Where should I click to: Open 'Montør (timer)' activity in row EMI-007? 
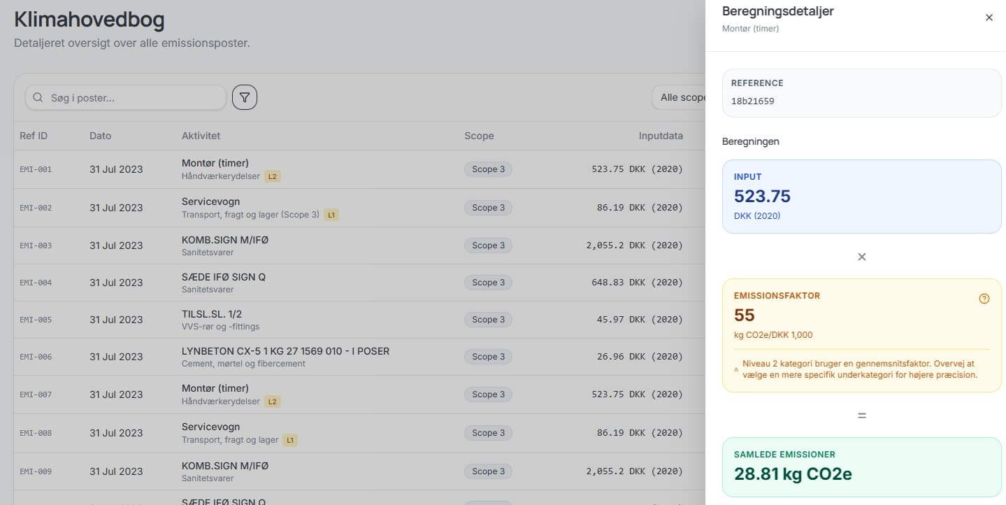point(215,388)
